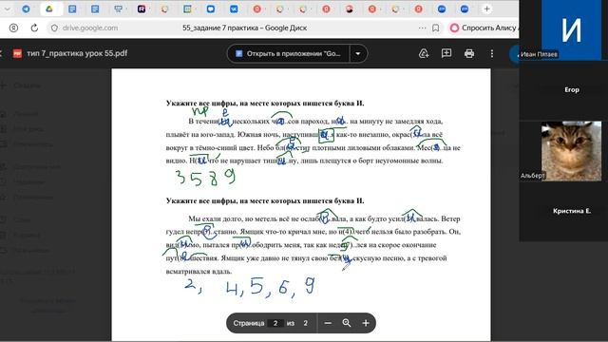This screenshot has width=608, height=342.
Task: Expand the open-with dropdown arrow
Action: click(358, 53)
